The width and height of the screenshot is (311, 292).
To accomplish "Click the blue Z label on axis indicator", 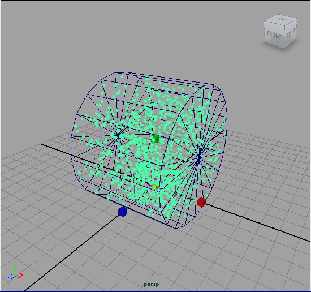I will (x=11, y=276).
